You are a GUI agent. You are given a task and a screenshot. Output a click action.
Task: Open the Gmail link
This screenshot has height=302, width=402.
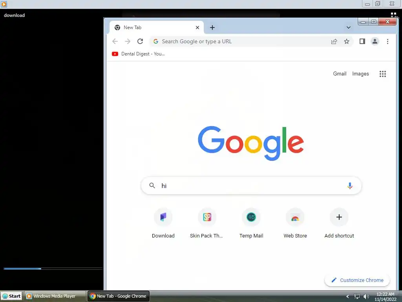pos(340,74)
